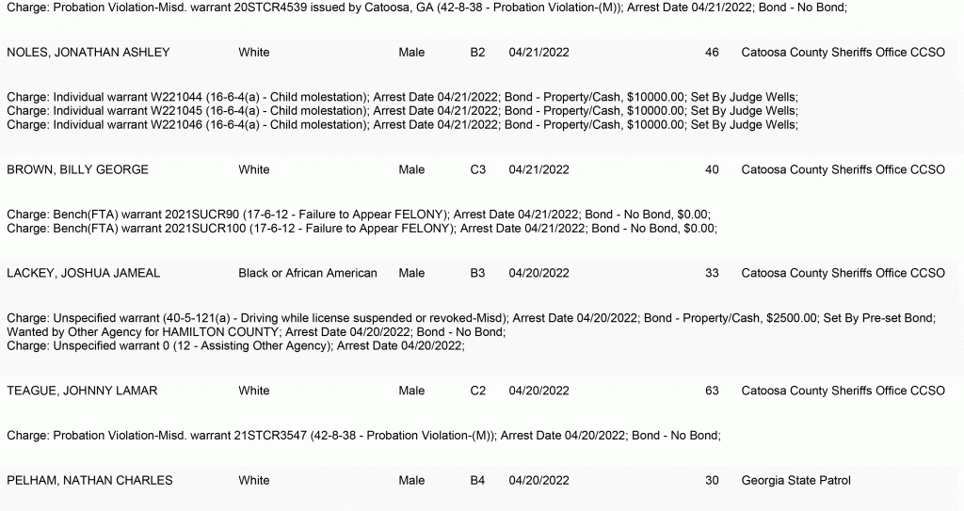
Task: Click cell block C3 for Billy Brown
Action: click(477, 169)
